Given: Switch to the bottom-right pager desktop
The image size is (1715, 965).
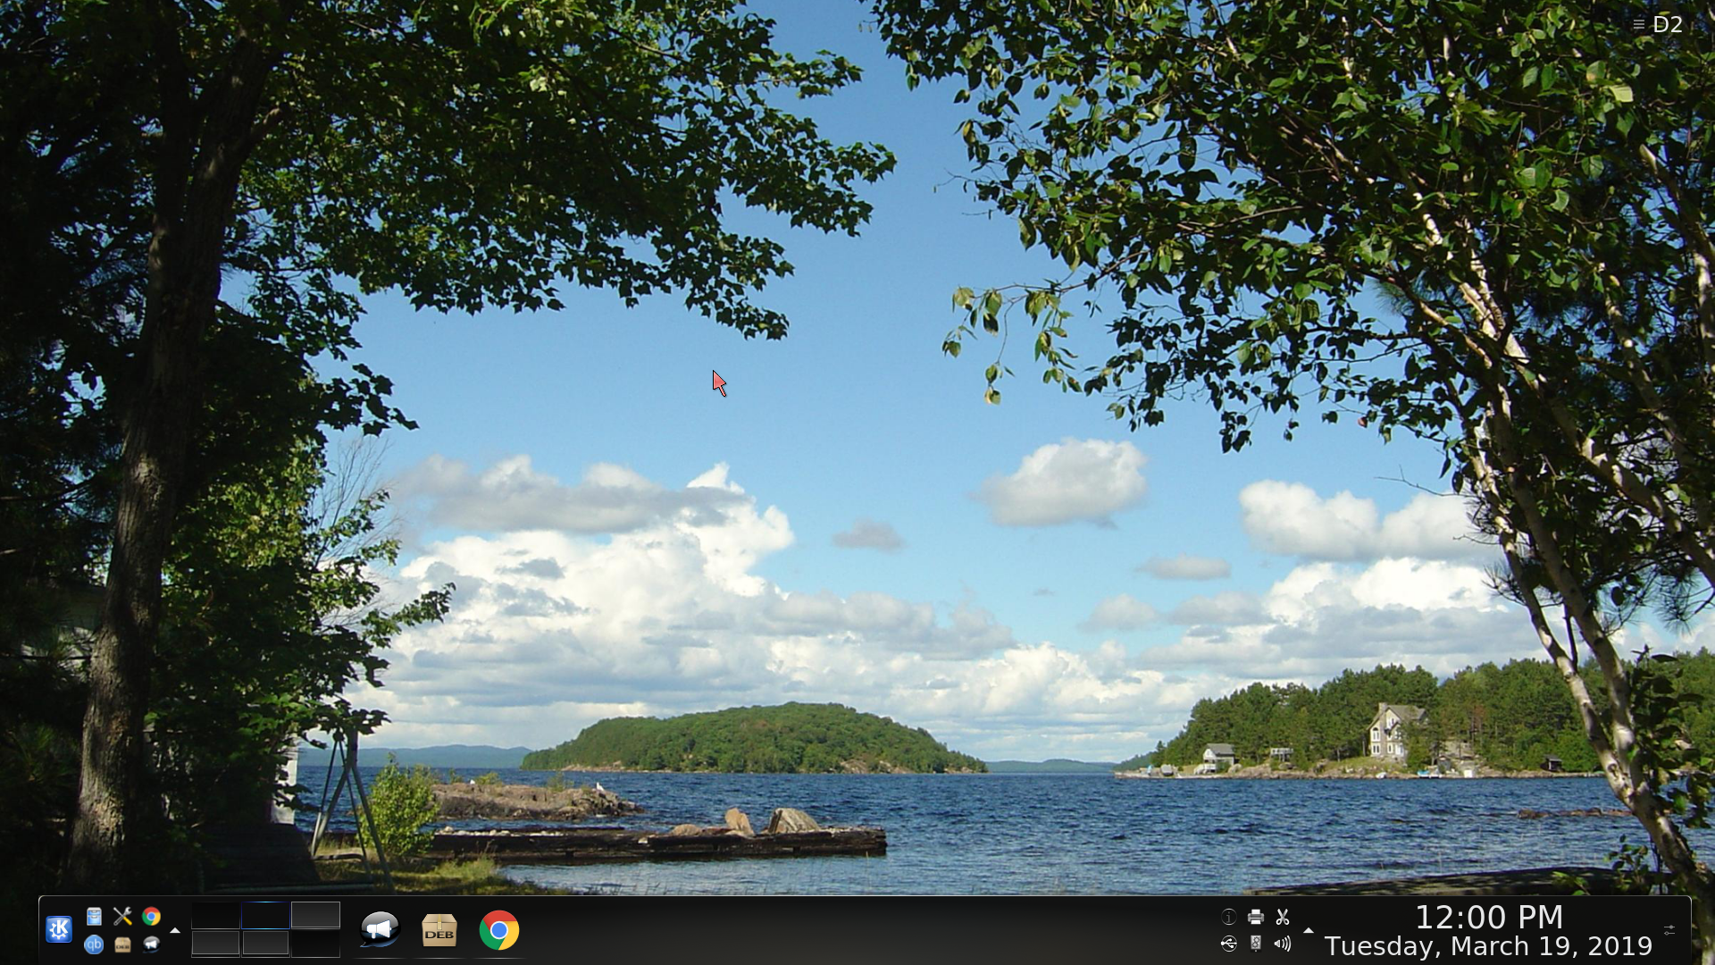Looking at the screenshot, I should click(x=315, y=944).
